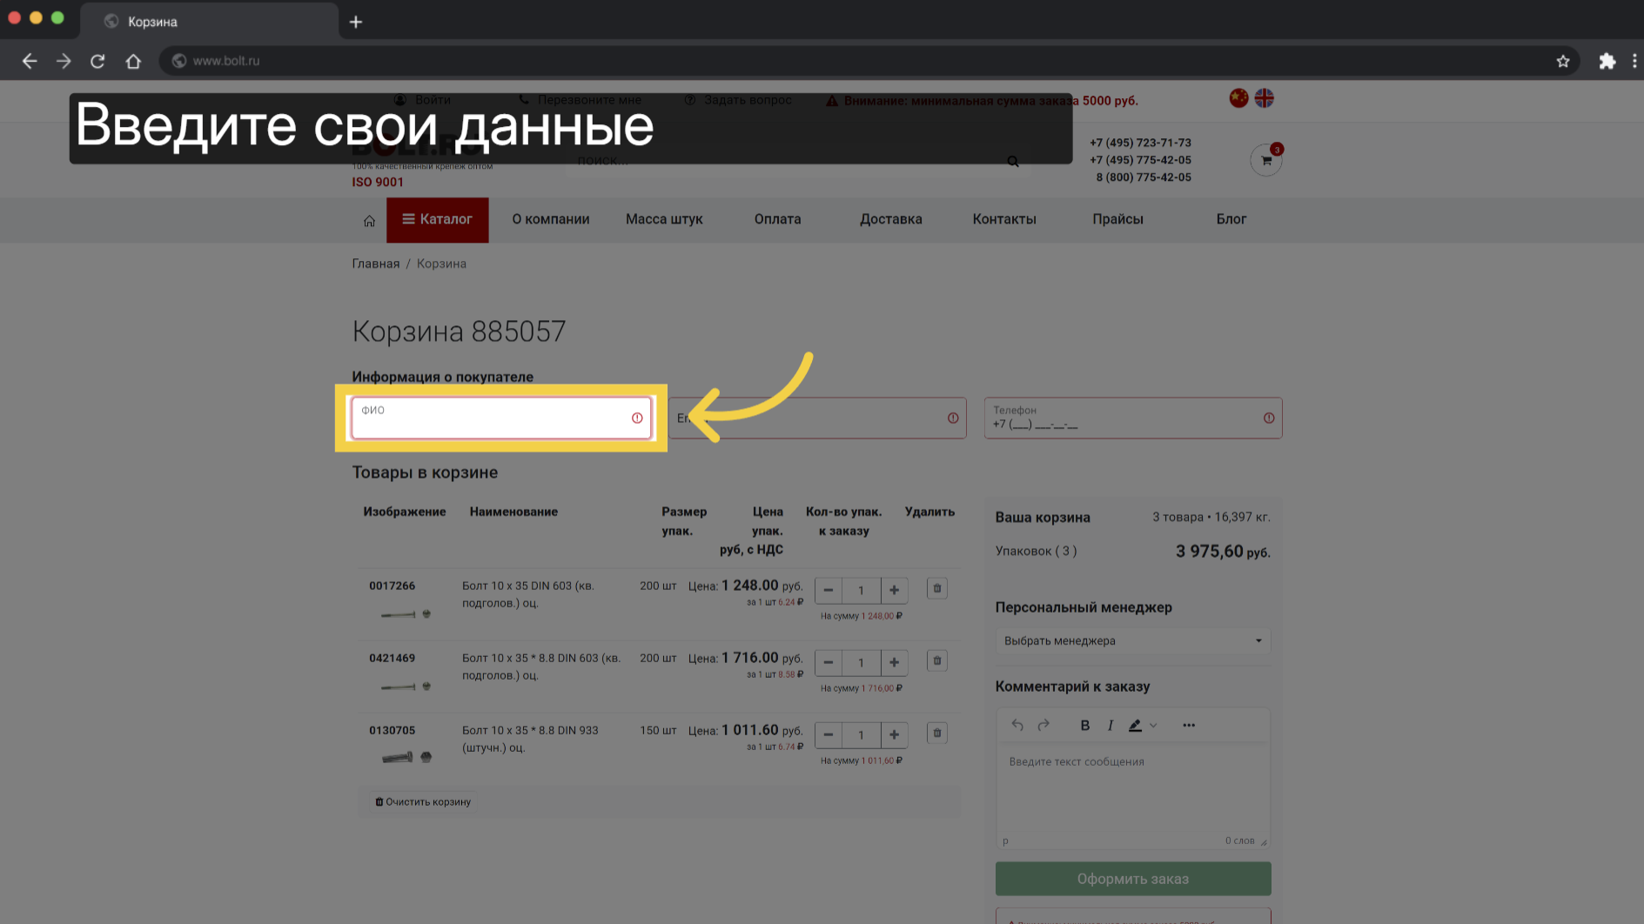This screenshot has height=924, width=1644.
Task: Toggle italic in the comment editor
Action: [1111, 725]
